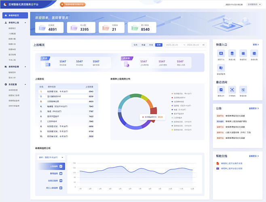Click the first icon under 快捷入口
The image size is (266, 202).
coord(221,53)
